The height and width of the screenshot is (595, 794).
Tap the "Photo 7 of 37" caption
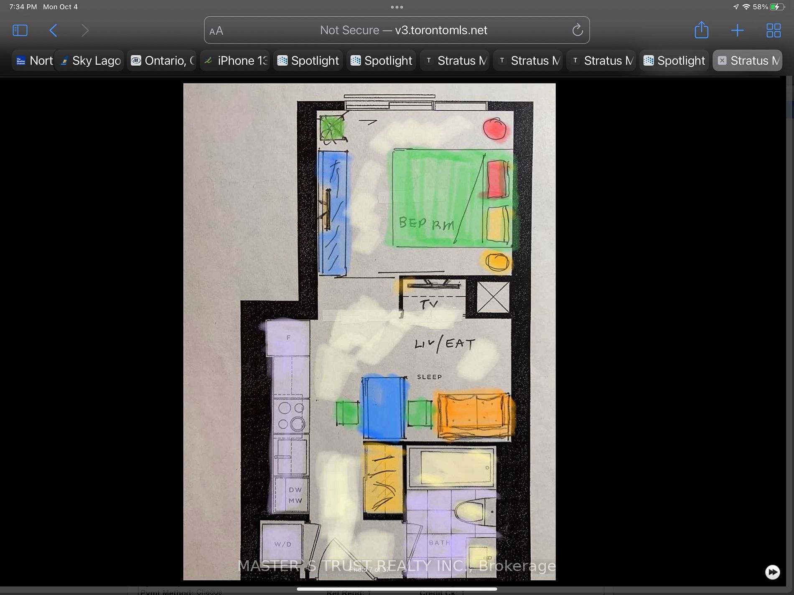coord(369,570)
